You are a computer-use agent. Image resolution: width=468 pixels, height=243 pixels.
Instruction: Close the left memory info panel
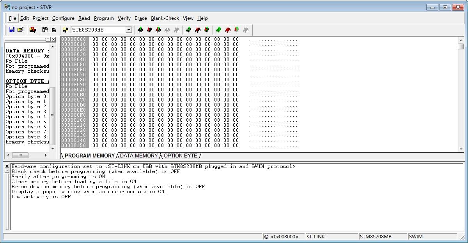53,40
